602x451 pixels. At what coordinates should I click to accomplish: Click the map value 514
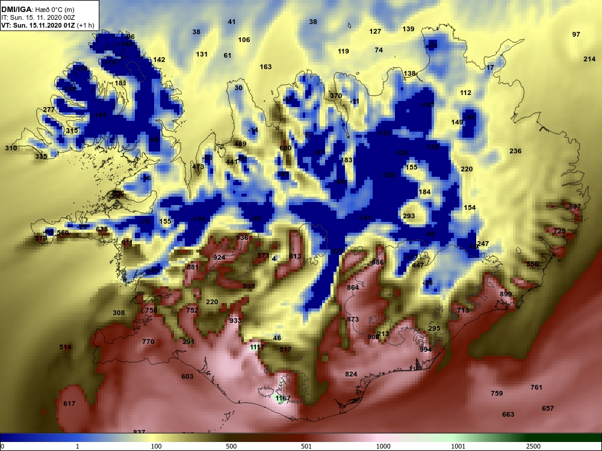tap(65, 347)
